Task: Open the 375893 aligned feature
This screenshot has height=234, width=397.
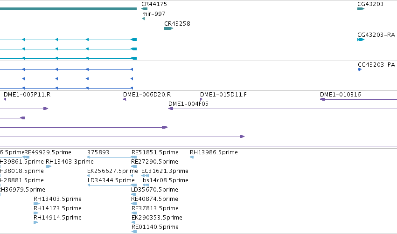Action: click(112, 157)
